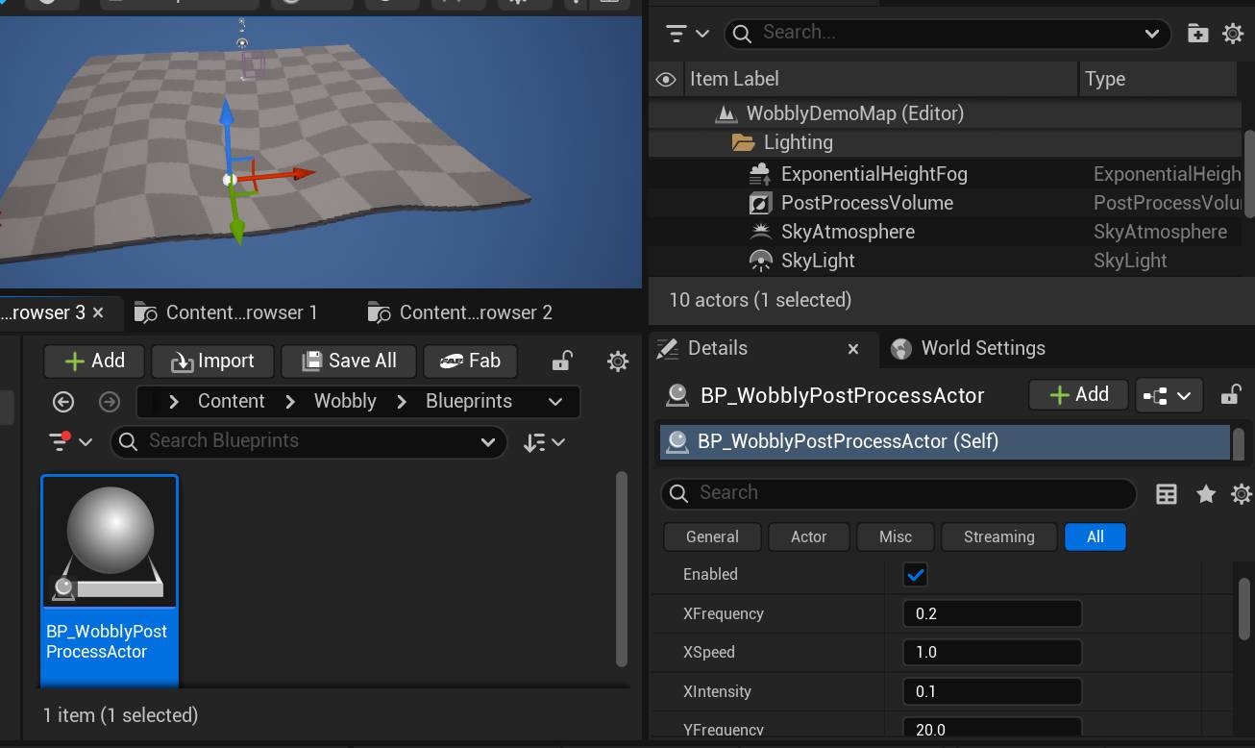Click the favorites star in the Details panel
The width and height of the screenshot is (1255, 748).
1206,493
